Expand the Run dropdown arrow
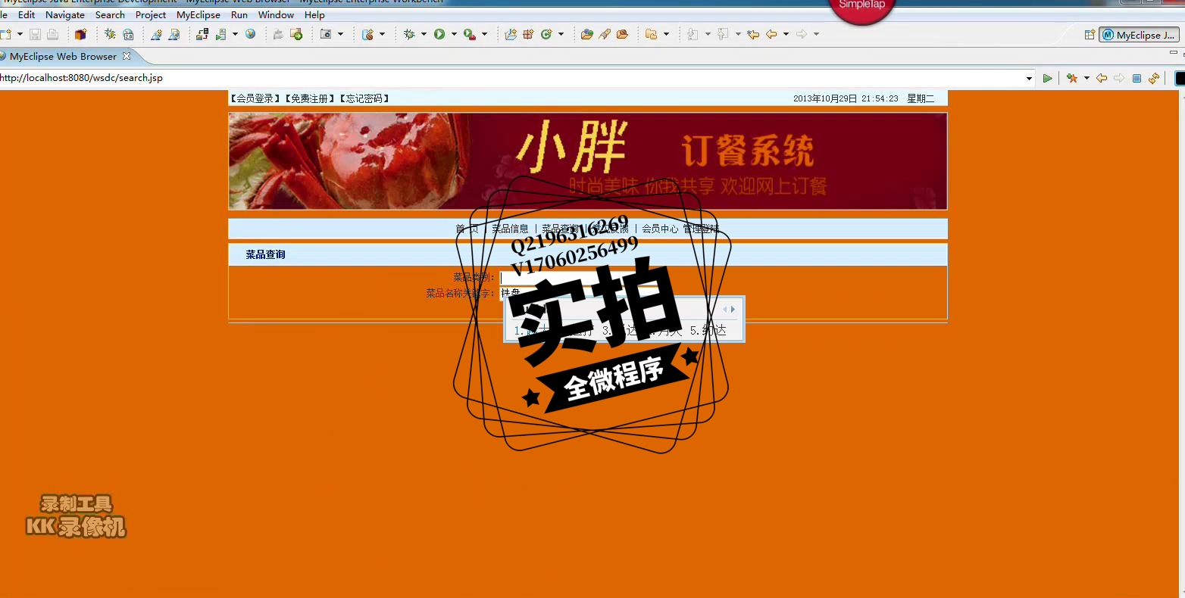Image resolution: width=1185 pixels, height=598 pixels. (454, 34)
